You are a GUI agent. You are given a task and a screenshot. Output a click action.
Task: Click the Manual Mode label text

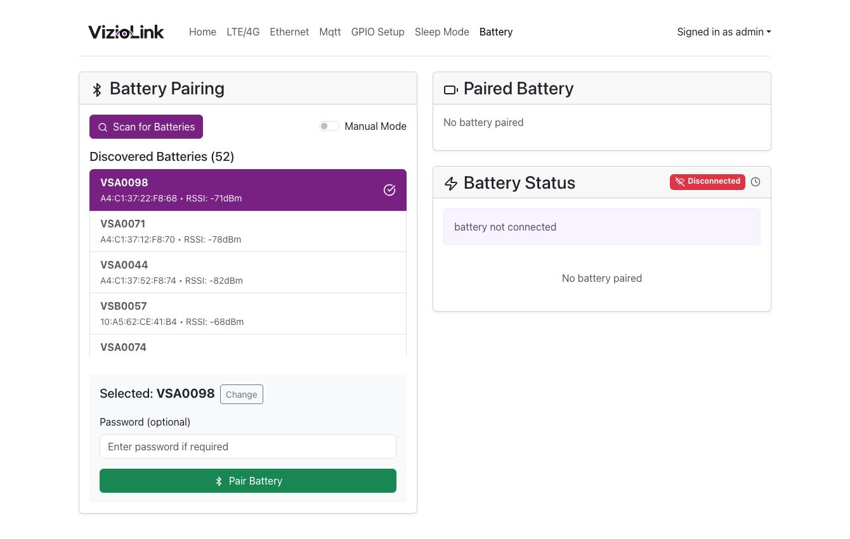point(376,126)
